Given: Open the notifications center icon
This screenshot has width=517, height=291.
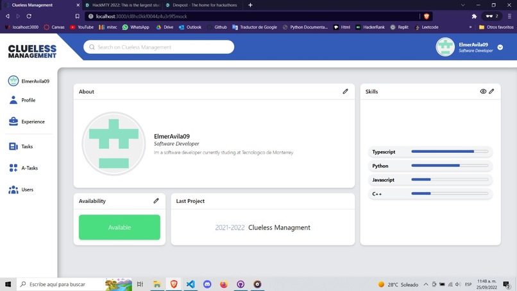Looking at the screenshot, I should click(x=507, y=284).
